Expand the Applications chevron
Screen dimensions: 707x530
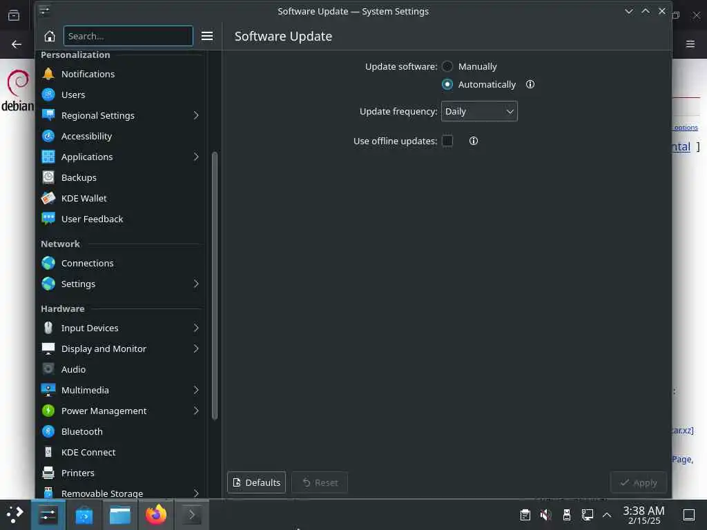196,157
